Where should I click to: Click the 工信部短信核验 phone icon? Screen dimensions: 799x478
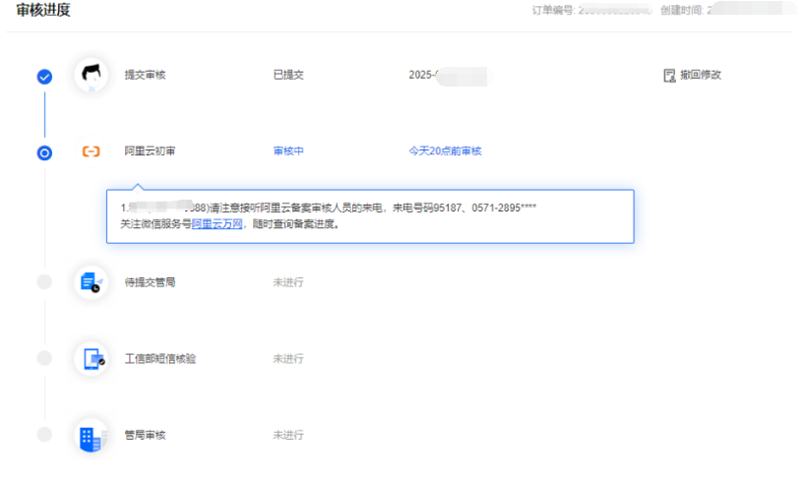click(x=92, y=359)
